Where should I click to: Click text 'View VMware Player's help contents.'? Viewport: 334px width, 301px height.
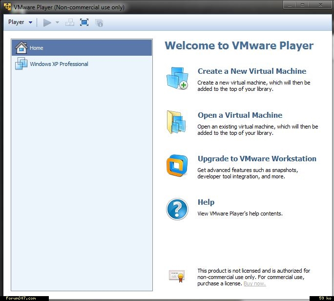pos(240,214)
